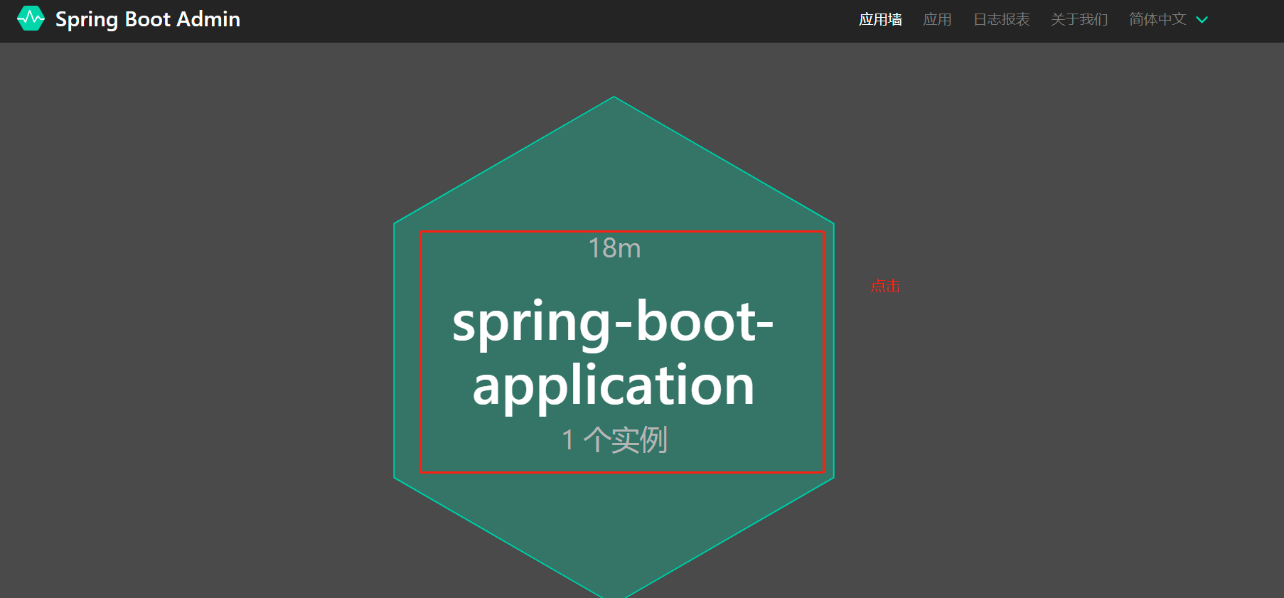Click the Spring Boot Admin heartbeat logo icon
The height and width of the screenshot is (598, 1284).
[31, 19]
